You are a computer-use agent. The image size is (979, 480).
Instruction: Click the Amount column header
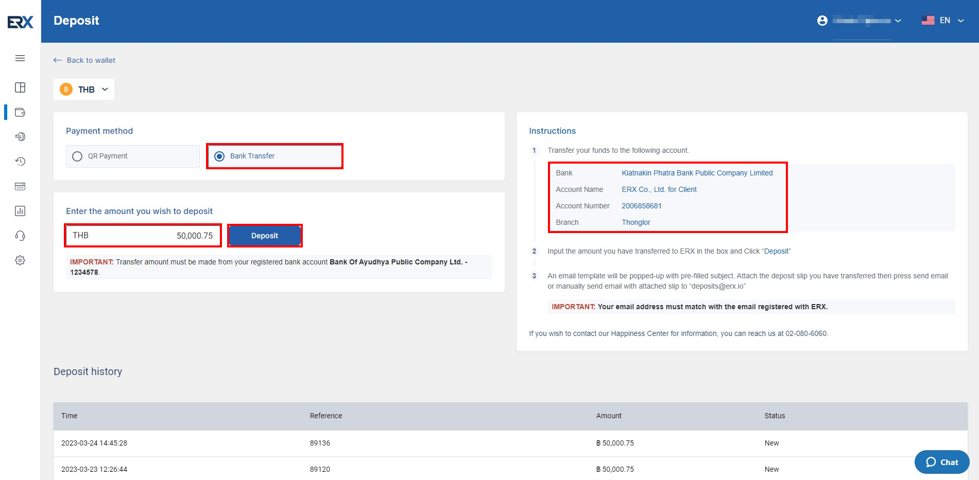point(609,416)
